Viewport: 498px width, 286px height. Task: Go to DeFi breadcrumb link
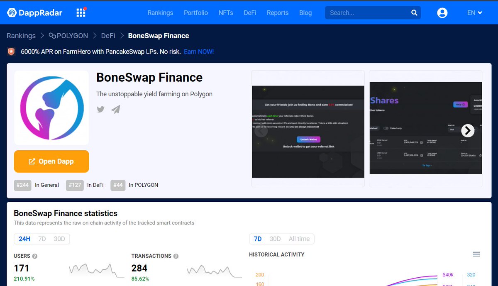(108, 36)
